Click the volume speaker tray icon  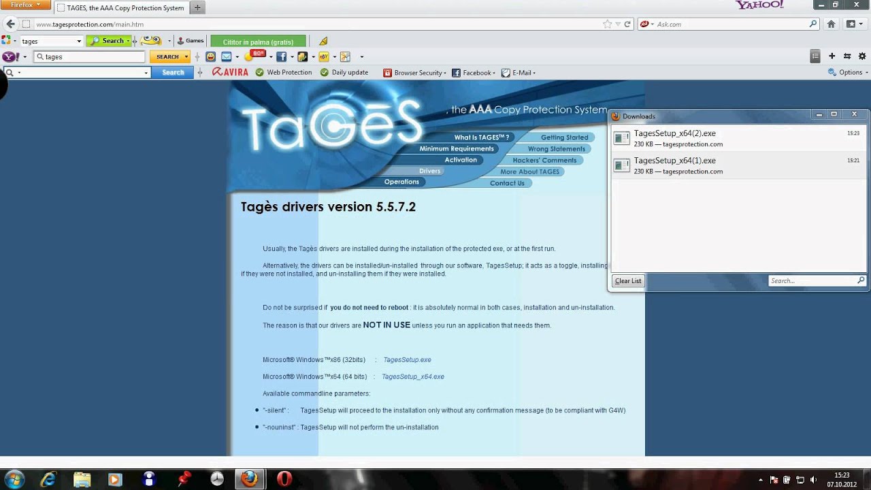[813, 480]
